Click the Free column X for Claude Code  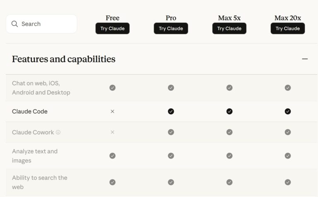coord(112,112)
